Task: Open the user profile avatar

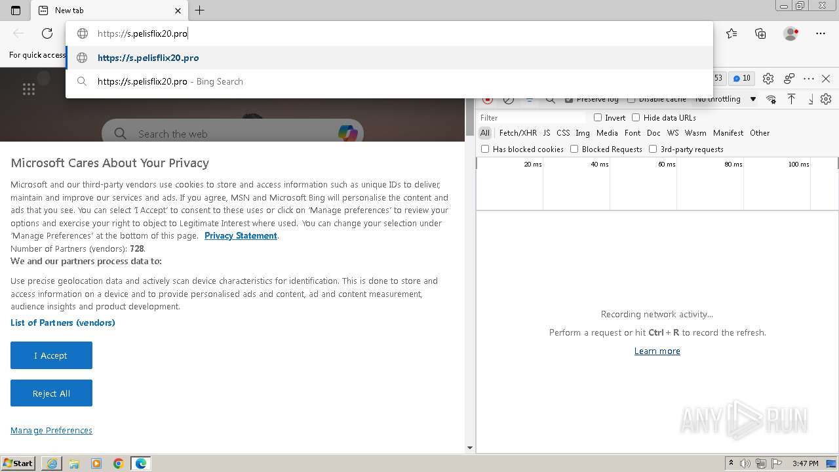Action: [790, 33]
